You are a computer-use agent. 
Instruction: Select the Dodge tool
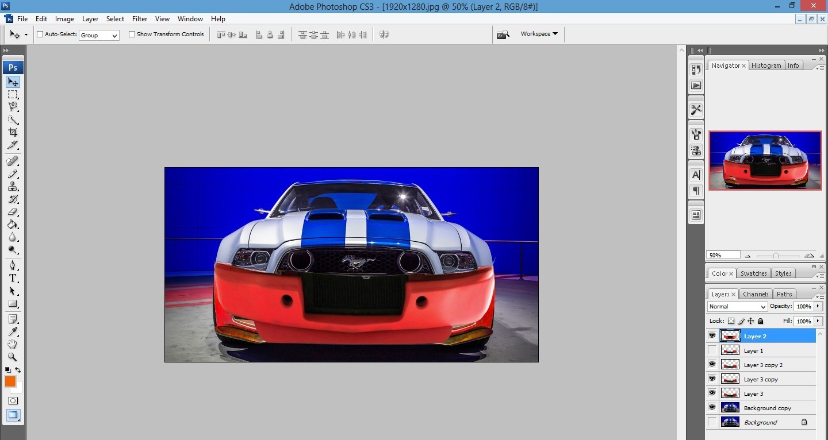[13, 249]
